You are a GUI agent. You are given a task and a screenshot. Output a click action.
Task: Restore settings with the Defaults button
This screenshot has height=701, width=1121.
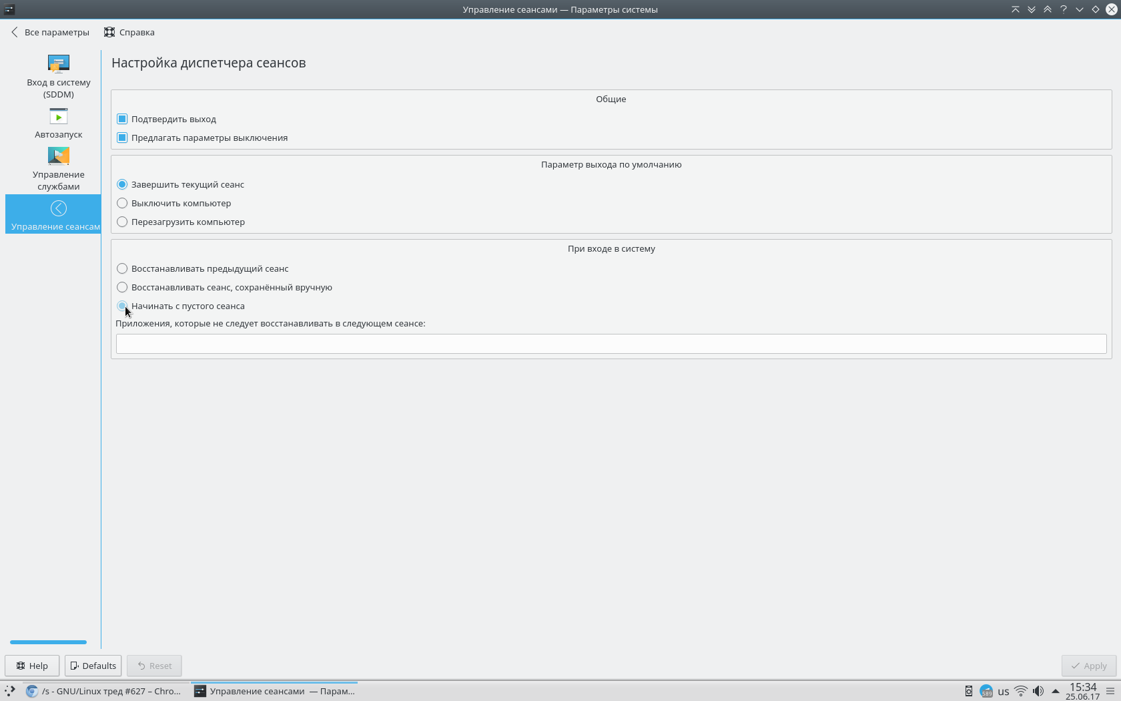point(93,666)
